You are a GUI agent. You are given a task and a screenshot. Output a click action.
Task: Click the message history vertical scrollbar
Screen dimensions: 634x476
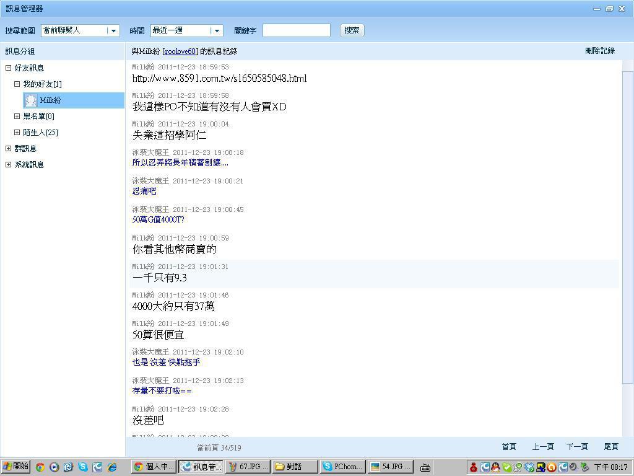(628, 227)
